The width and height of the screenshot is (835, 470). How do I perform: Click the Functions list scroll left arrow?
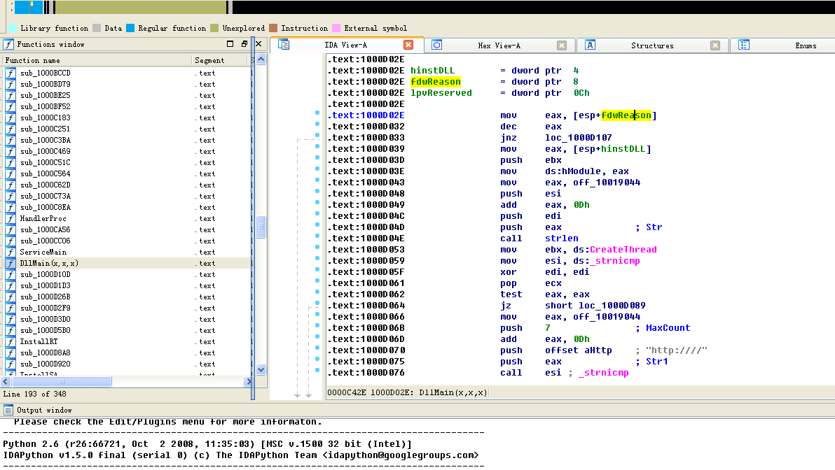(x=6, y=381)
